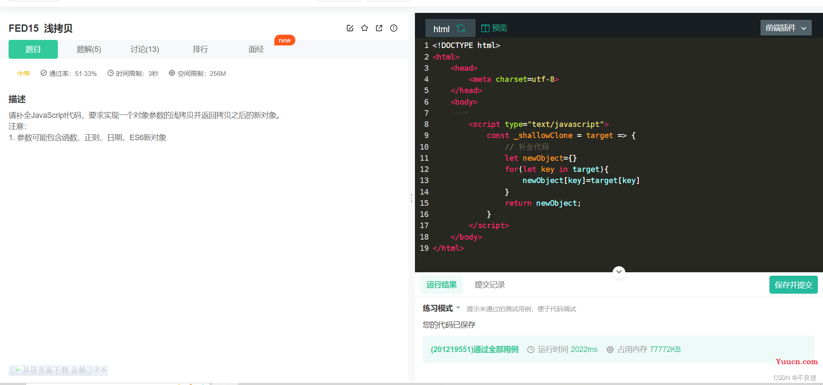823x385 pixels.
Task: Click the 您的代码已保存 message
Action: 449,325
